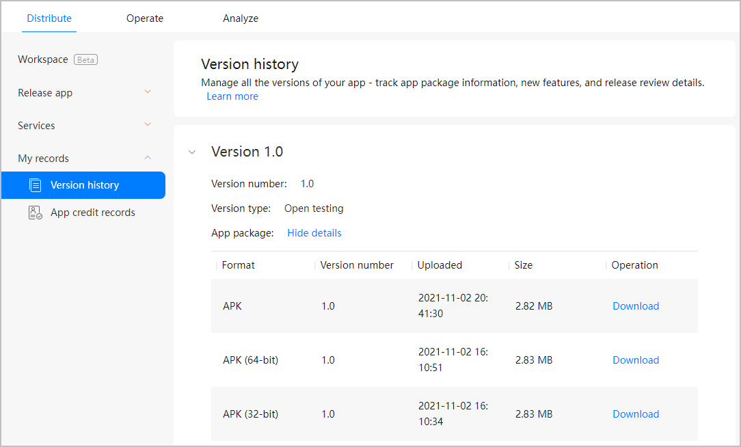741x447 pixels.
Task: Download the APK package file
Action: pyautogui.click(x=636, y=306)
